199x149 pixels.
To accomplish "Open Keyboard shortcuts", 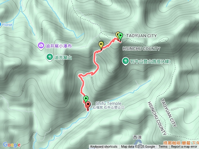I will coord(104,147).
